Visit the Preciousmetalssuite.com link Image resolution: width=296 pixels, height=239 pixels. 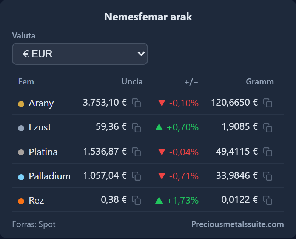click(237, 224)
